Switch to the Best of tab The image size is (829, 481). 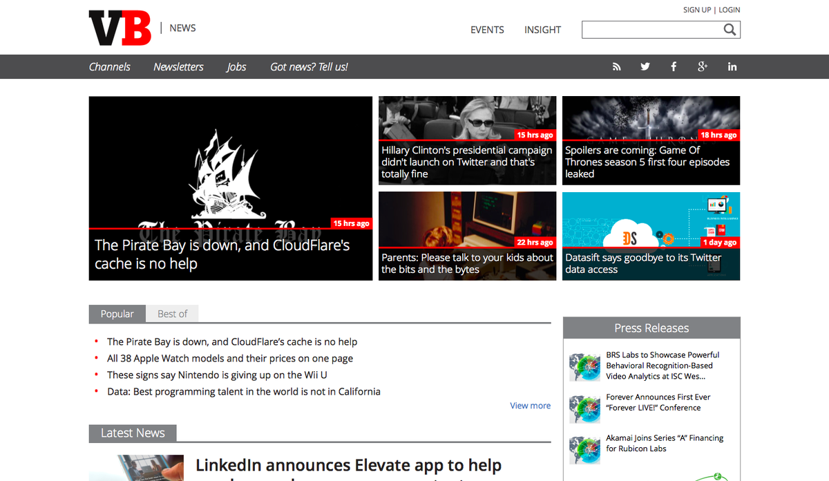172,314
